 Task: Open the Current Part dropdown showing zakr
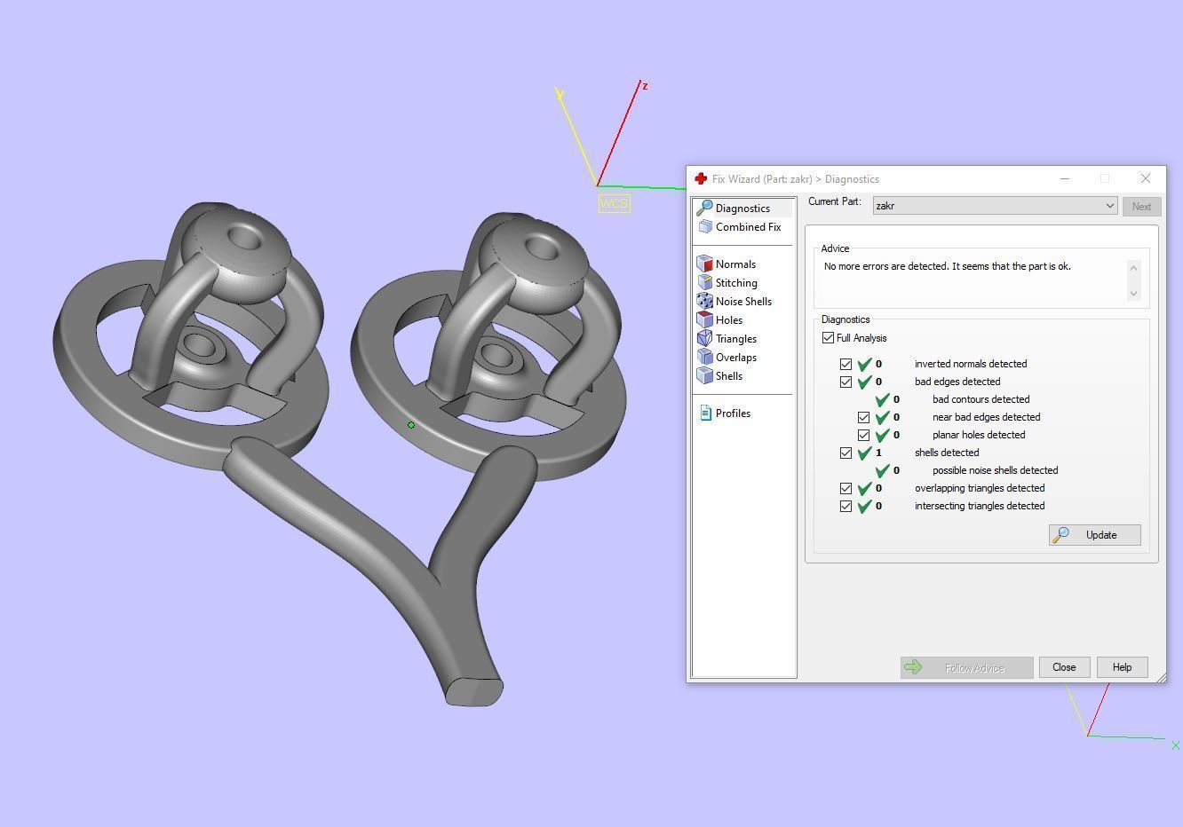995,206
